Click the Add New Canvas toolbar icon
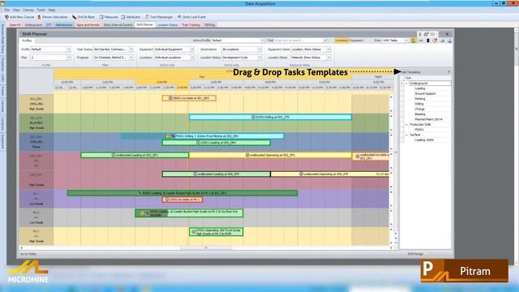Image resolution: width=519 pixels, height=292 pixels. click(x=6, y=17)
